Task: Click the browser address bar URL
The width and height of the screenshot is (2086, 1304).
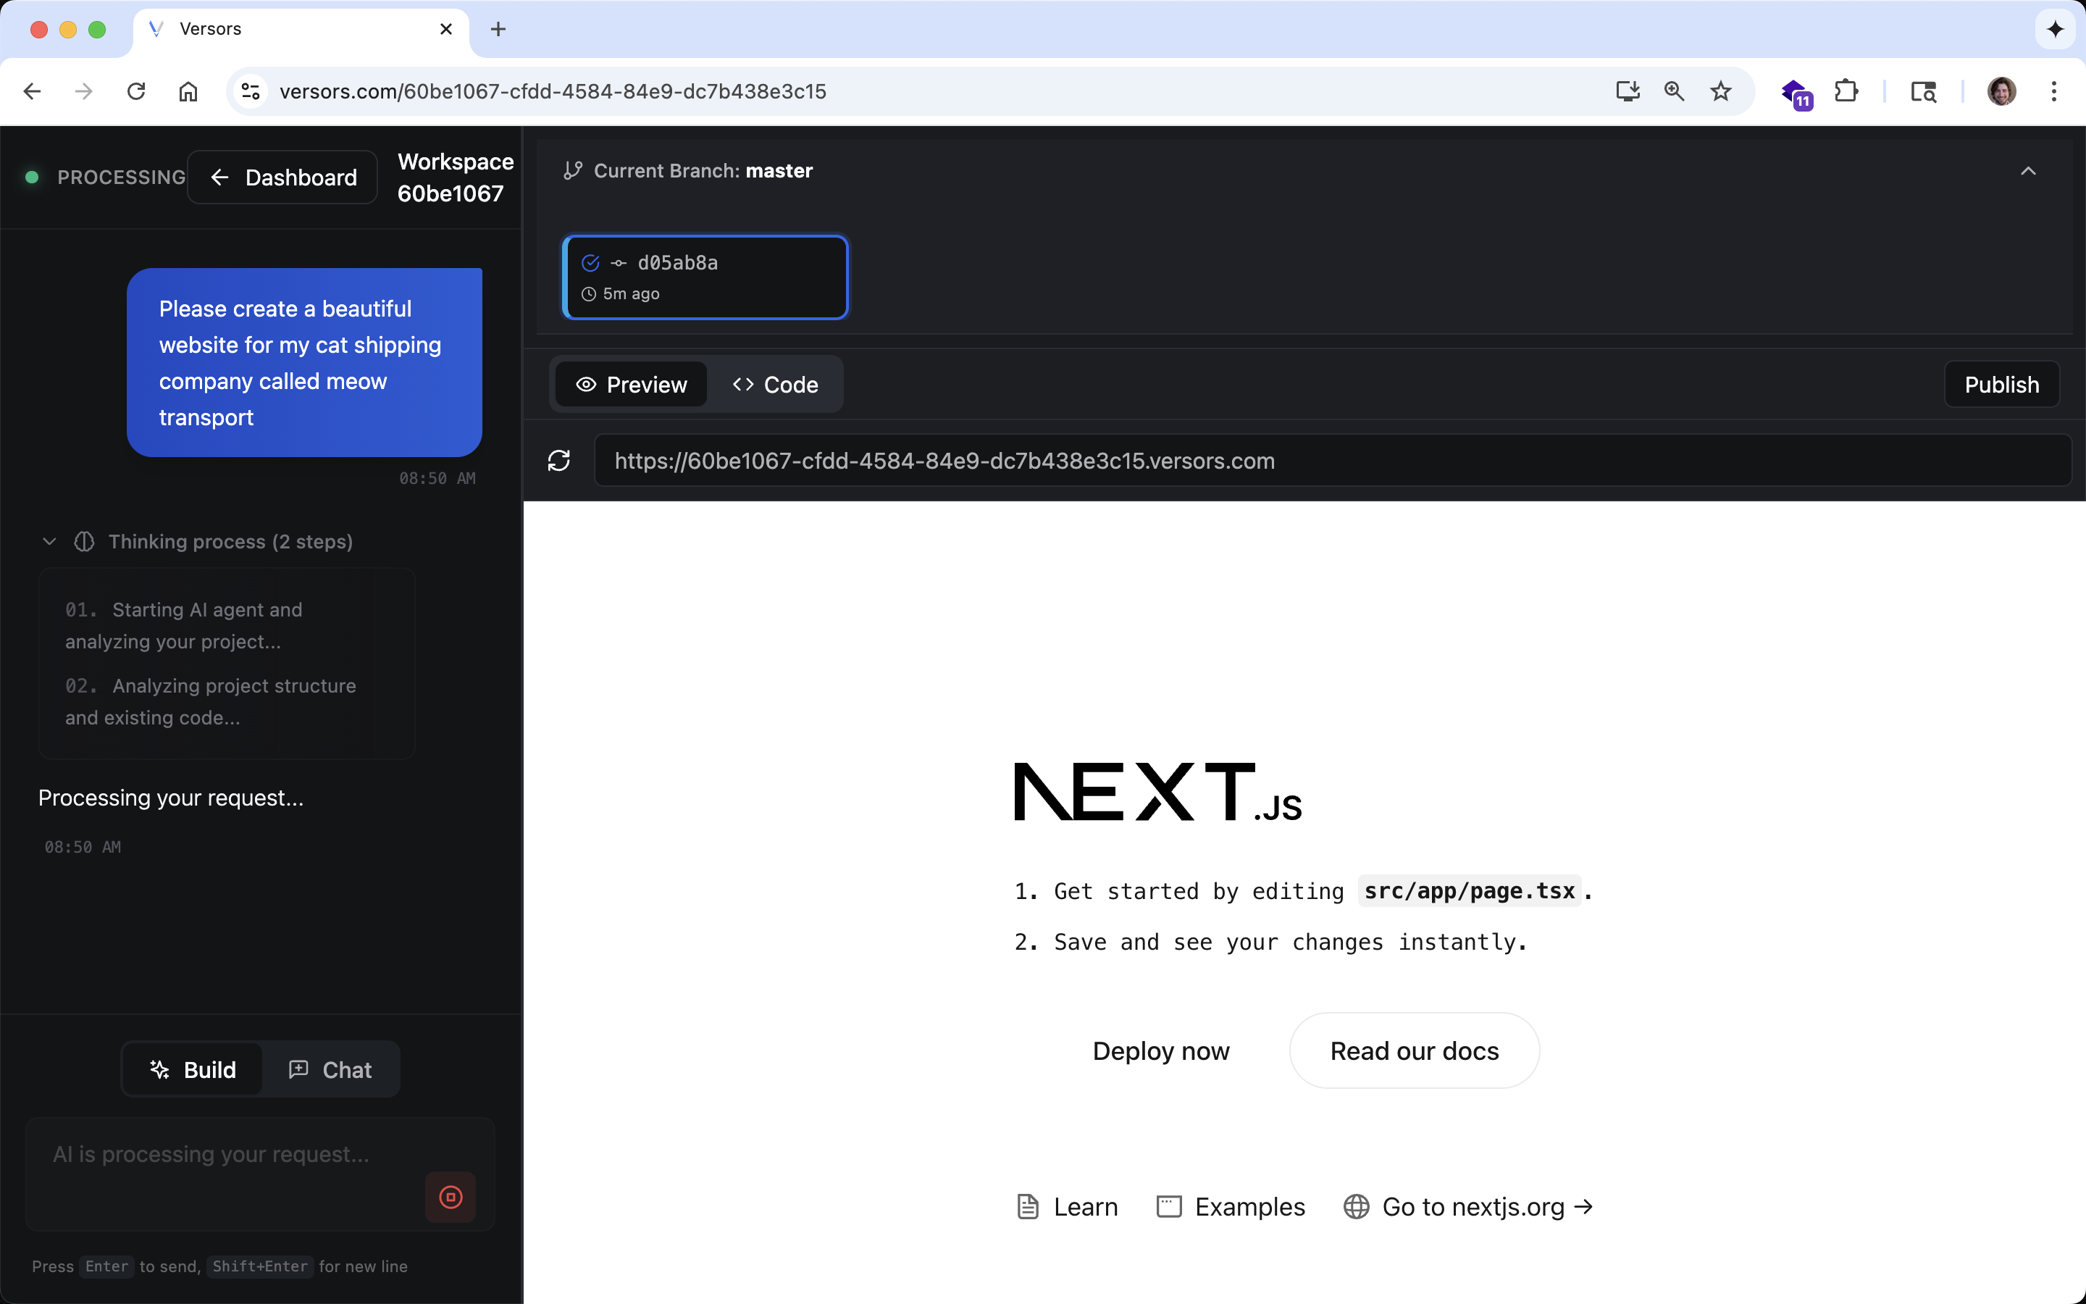Action: pos(553,91)
